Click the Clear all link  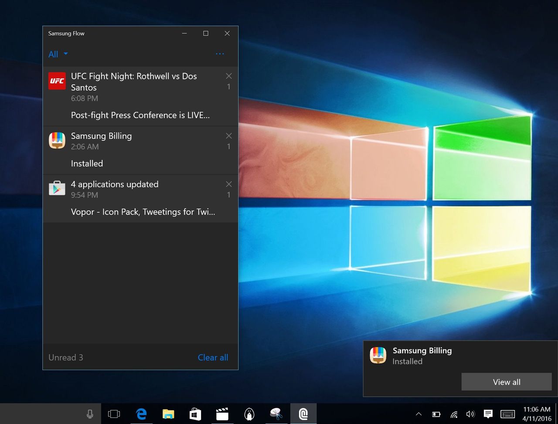213,357
